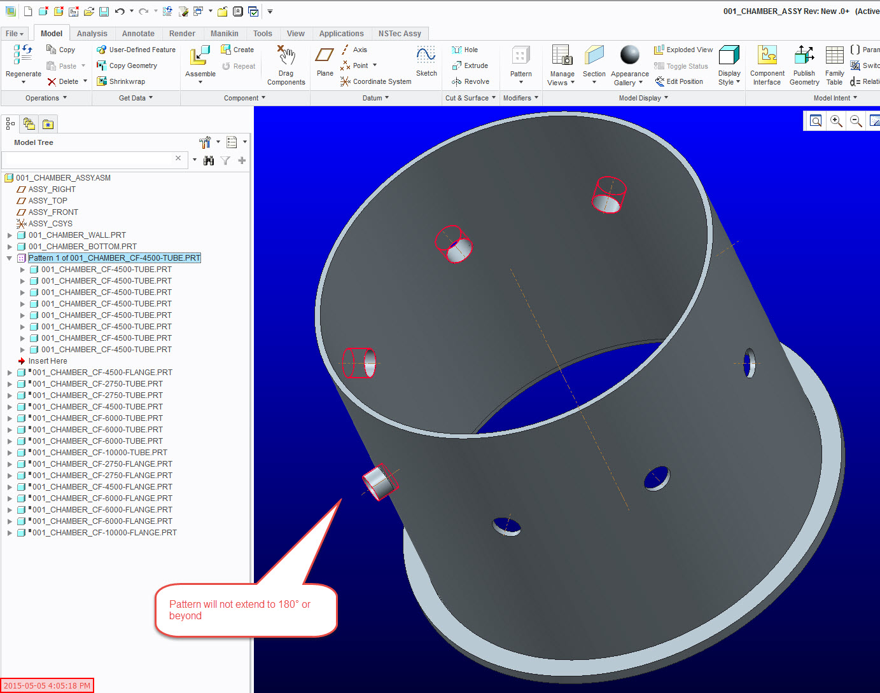Click User-Defined Feature

[x=136, y=50]
